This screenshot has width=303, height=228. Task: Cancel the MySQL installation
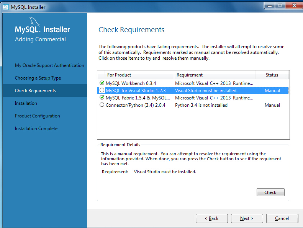tap(282, 218)
